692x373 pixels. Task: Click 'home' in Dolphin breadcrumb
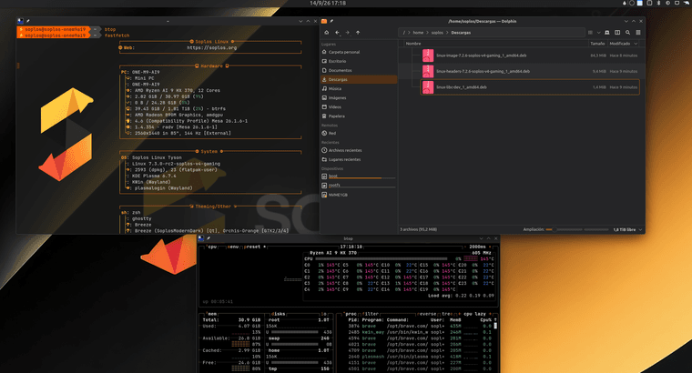pos(418,33)
